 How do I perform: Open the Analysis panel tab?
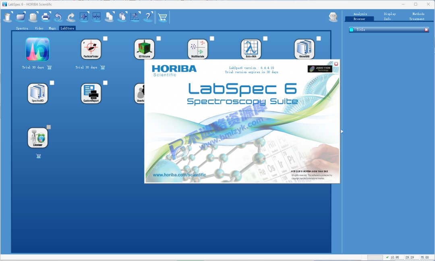click(x=360, y=14)
